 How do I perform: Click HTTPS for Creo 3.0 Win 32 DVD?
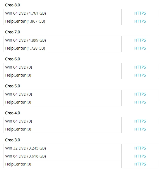coord(140,148)
